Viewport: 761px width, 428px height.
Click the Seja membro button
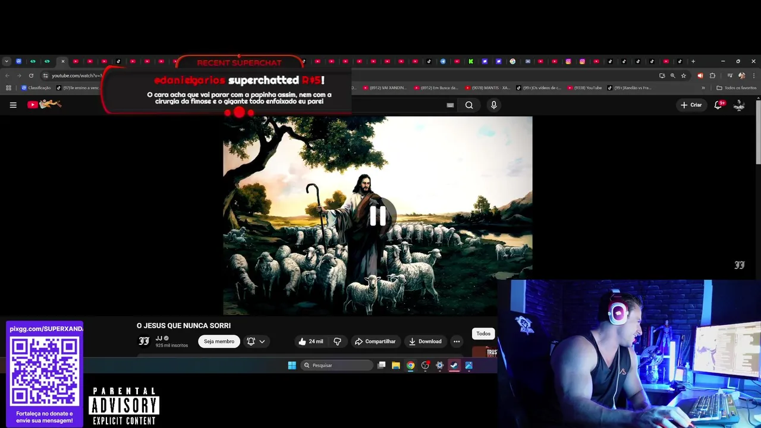point(219,341)
